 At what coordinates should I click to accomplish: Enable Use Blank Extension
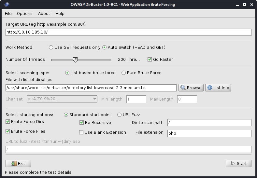pyautogui.click(x=82, y=132)
